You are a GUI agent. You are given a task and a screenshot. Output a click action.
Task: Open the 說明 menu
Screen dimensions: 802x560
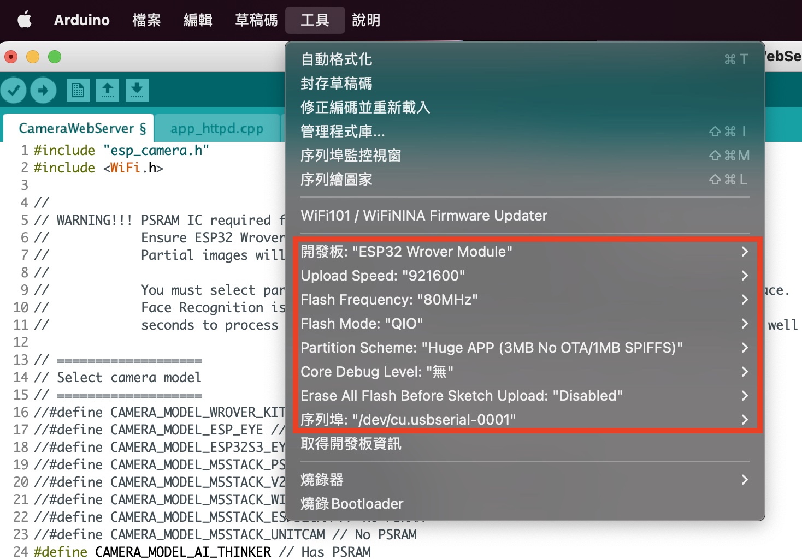[x=366, y=20]
